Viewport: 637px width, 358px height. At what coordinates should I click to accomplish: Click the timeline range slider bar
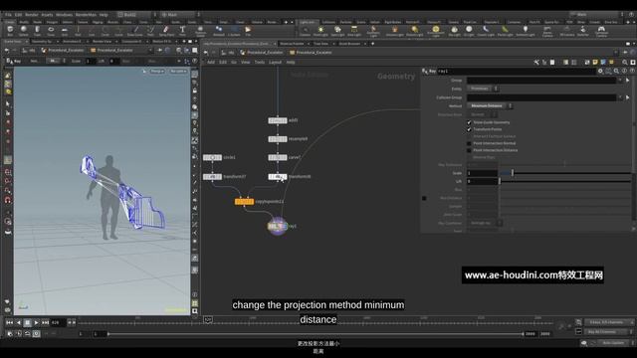[x=316, y=334]
